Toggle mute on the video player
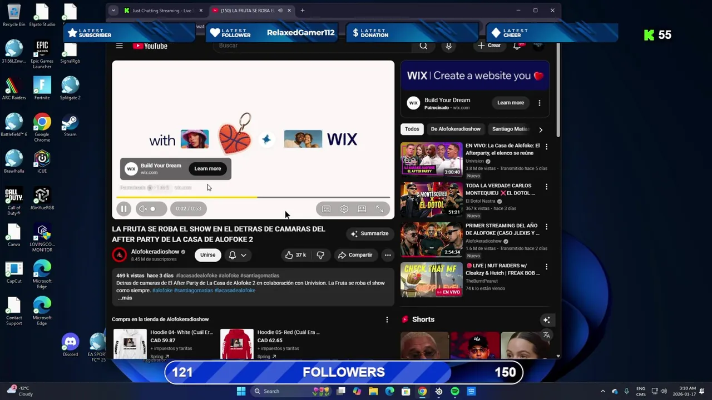Image resolution: width=712 pixels, height=400 pixels. coord(143,209)
